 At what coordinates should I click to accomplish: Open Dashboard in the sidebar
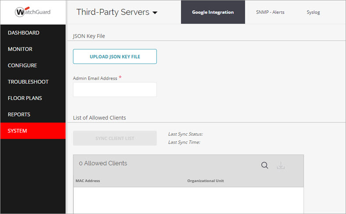[24, 33]
